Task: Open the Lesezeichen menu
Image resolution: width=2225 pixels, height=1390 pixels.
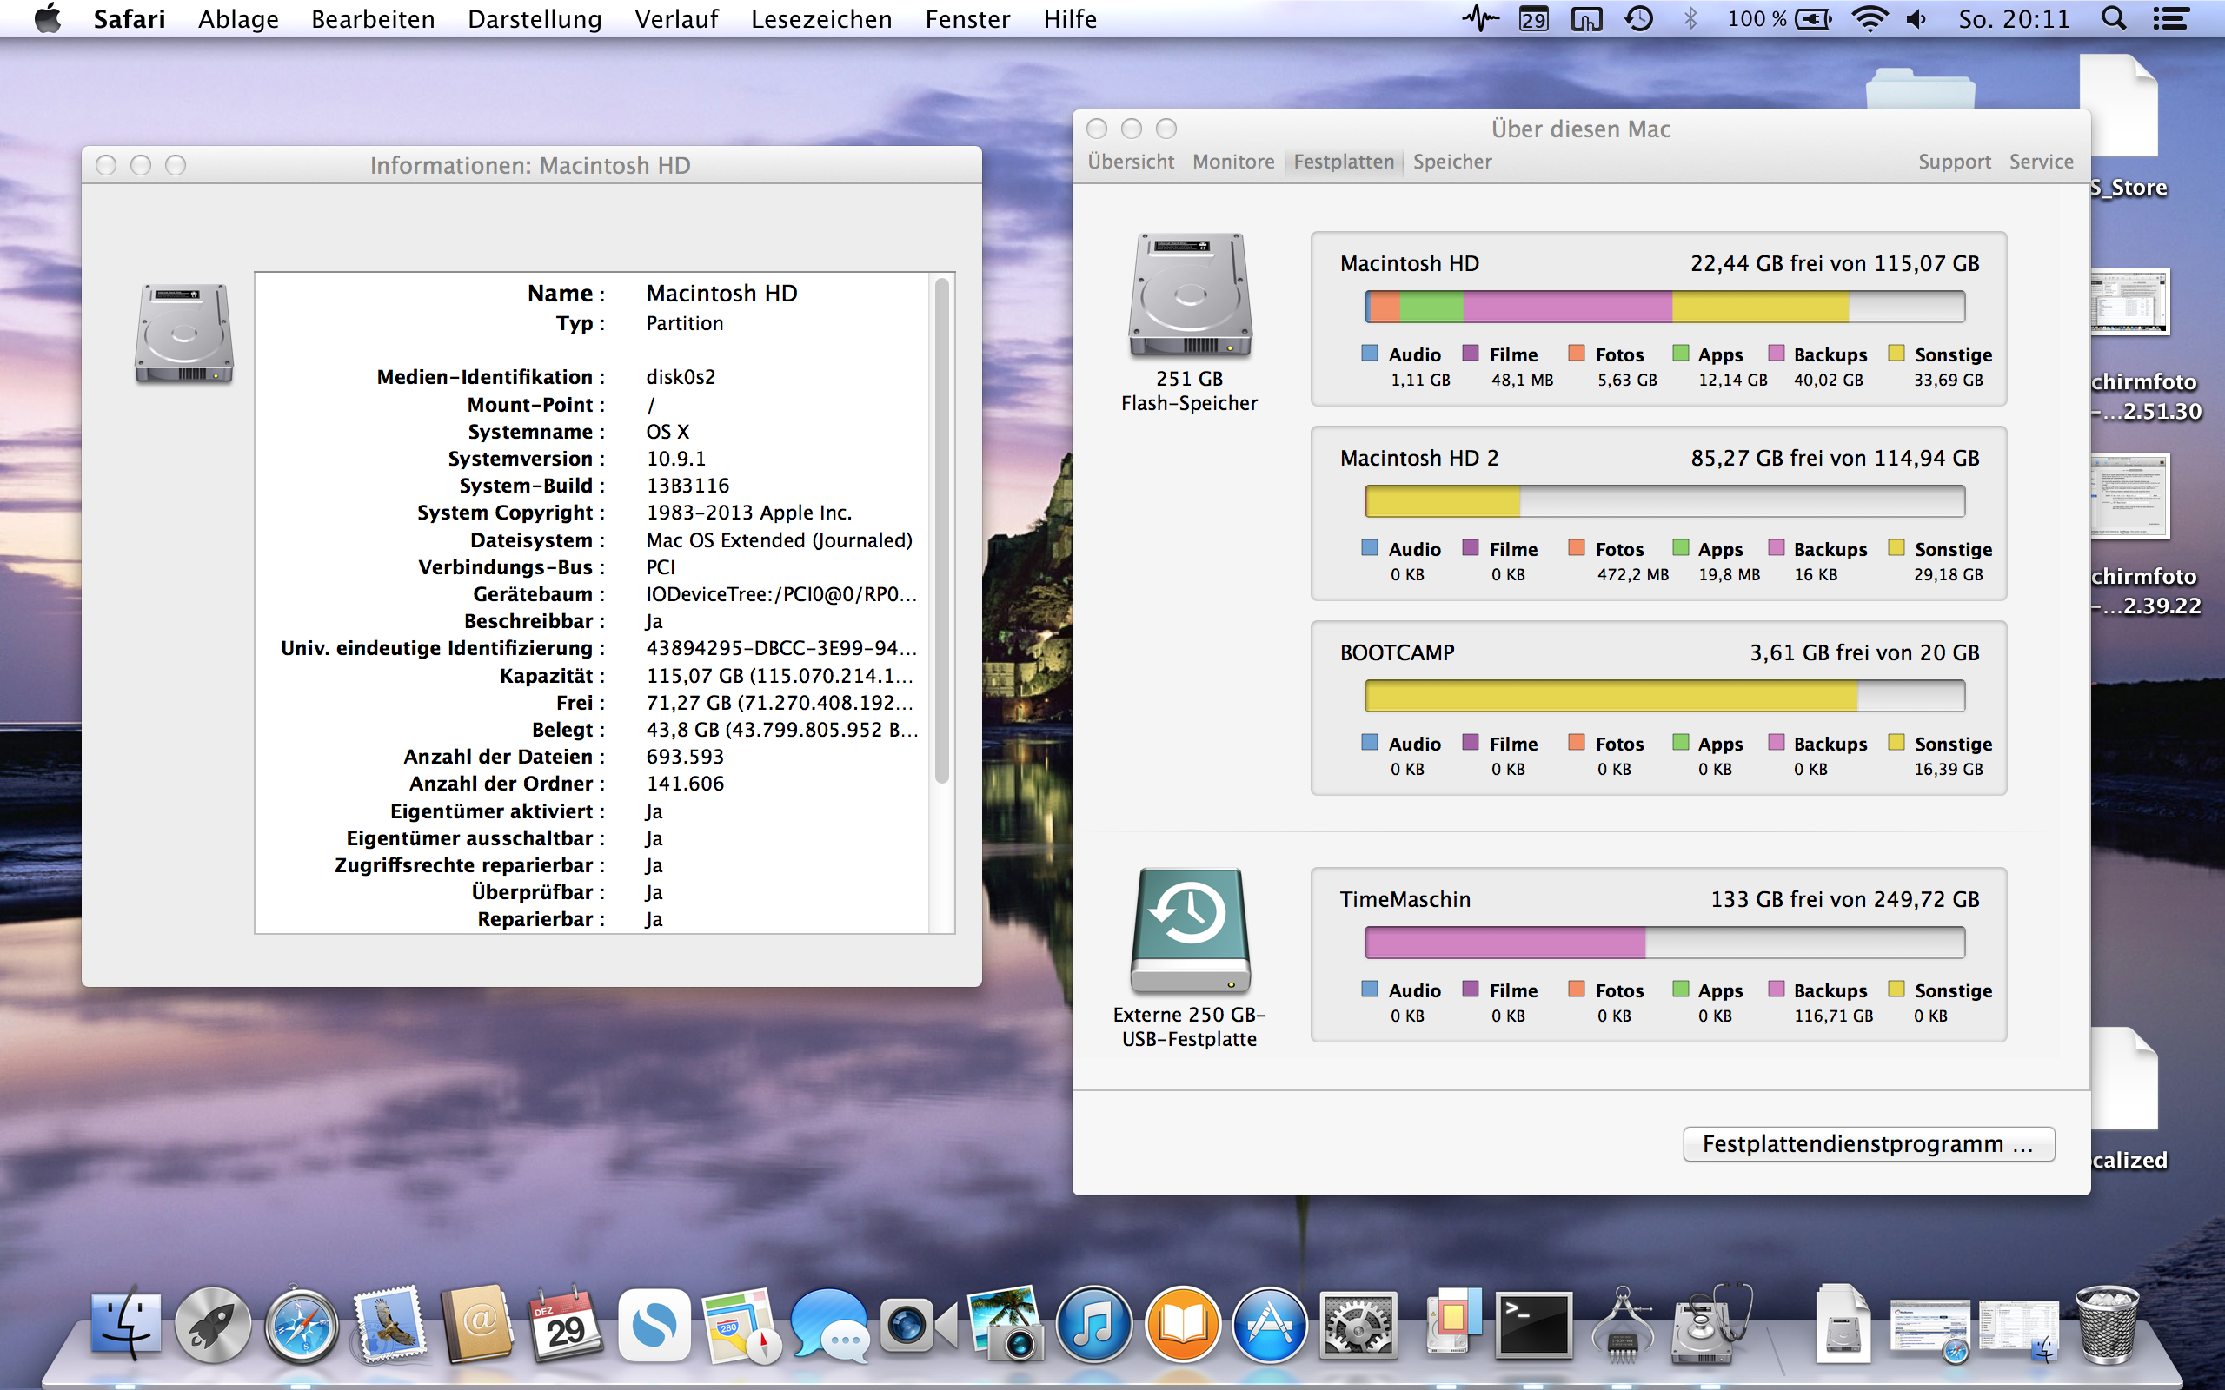Action: [821, 18]
